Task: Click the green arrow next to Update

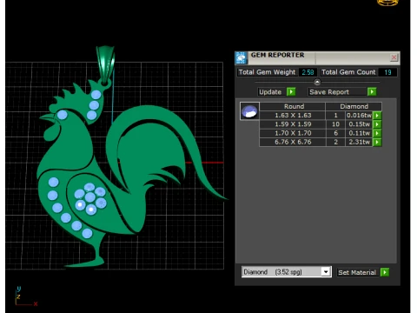Action: click(291, 92)
